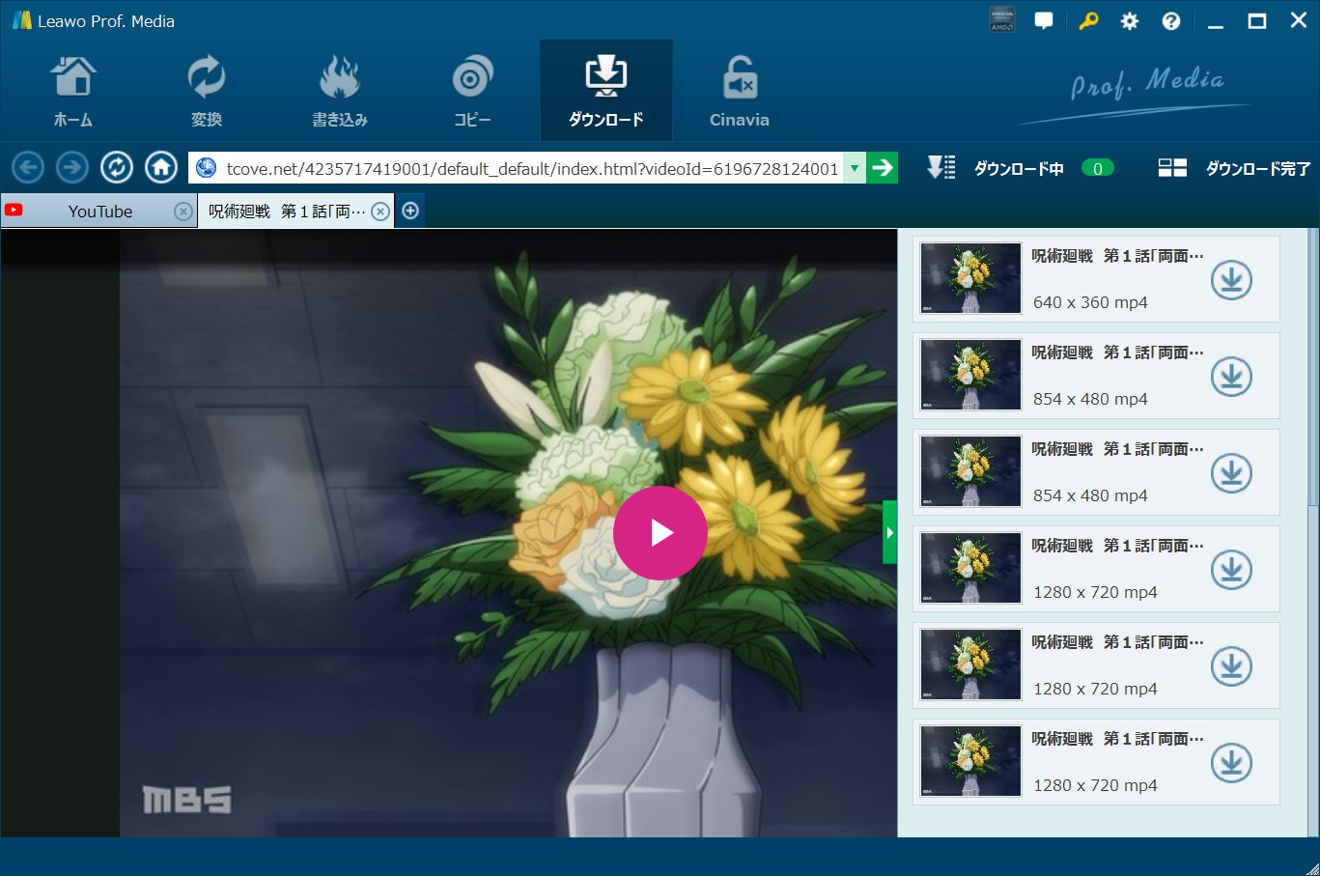The height and width of the screenshot is (876, 1320).
Task: Open the 書き込み burn module
Action: pyautogui.click(x=340, y=92)
